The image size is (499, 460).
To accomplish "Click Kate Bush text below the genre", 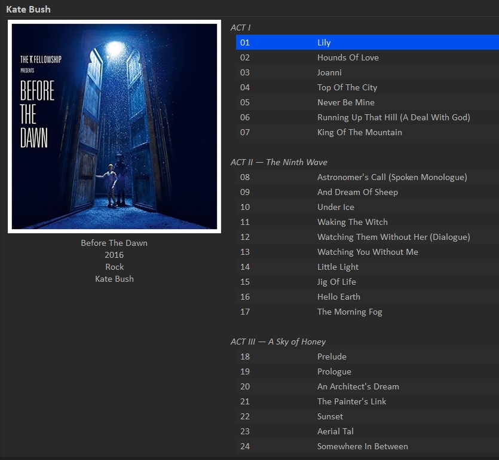I will tap(114, 279).
